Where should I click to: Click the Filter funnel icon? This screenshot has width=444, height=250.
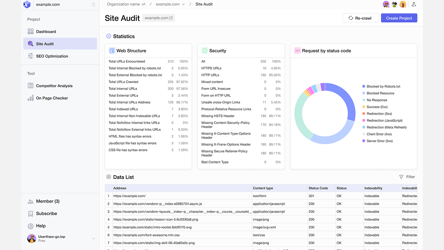point(401,177)
